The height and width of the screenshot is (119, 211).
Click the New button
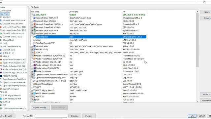click(x=206, y=12)
